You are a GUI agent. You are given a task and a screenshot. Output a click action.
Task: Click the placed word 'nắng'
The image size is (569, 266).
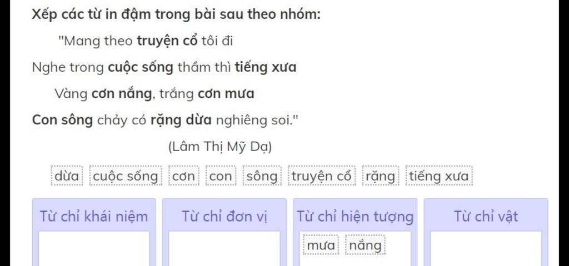(x=365, y=245)
